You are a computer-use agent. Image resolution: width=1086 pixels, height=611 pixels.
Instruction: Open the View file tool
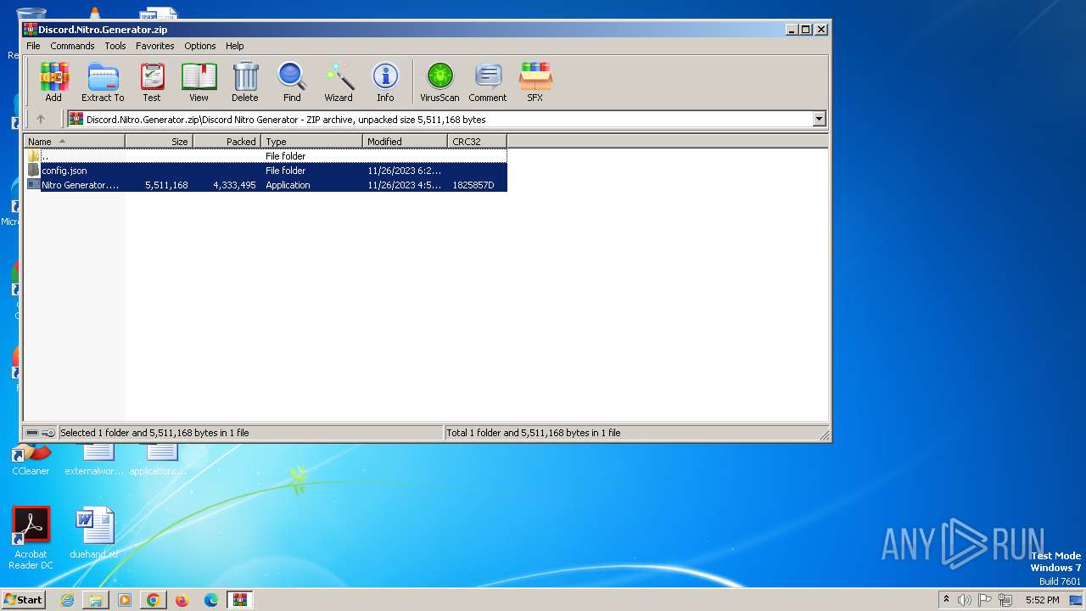[x=199, y=82]
